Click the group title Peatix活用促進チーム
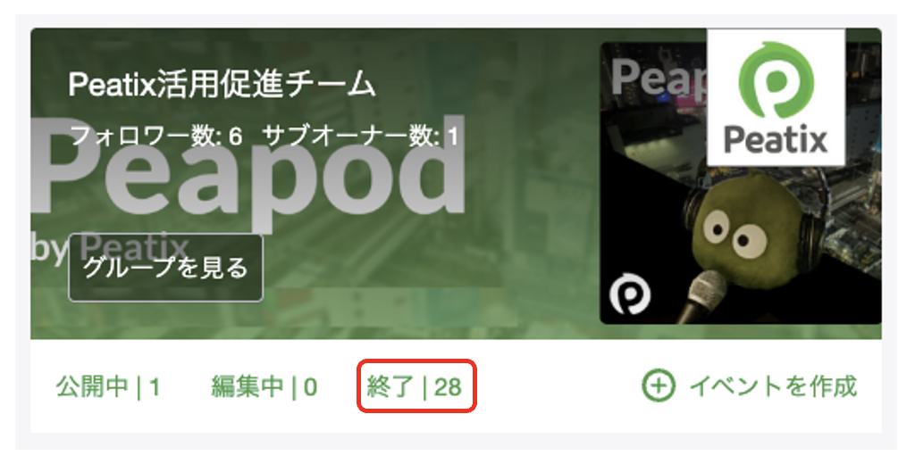The width and height of the screenshot is (915, 464). point(222,85)
